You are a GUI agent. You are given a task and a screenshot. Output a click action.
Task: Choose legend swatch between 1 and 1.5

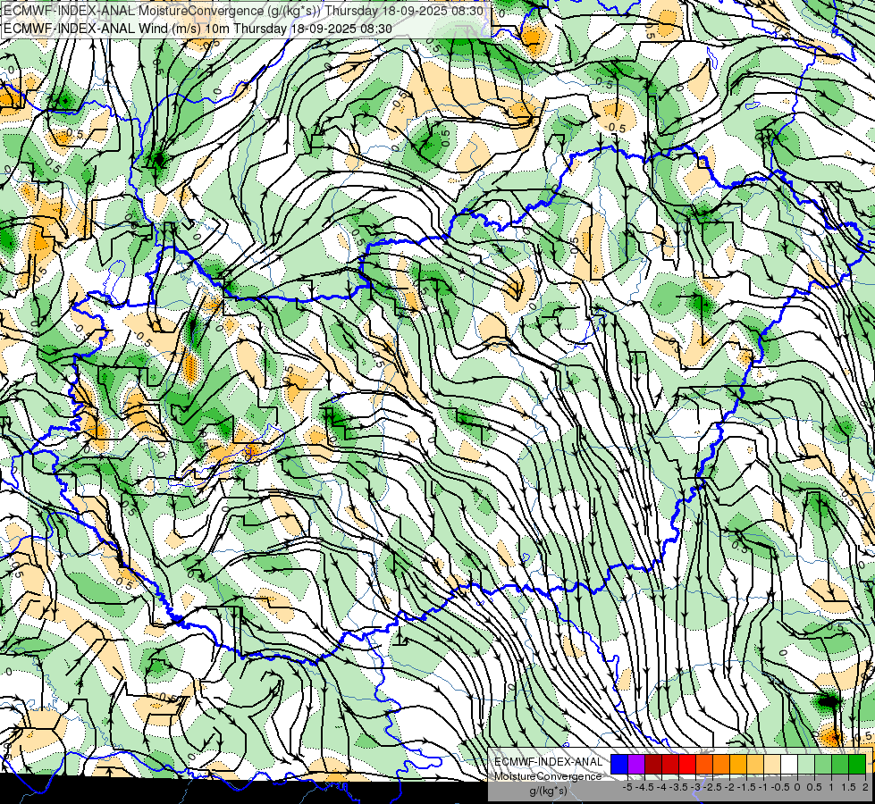click(x=839, y=765)
